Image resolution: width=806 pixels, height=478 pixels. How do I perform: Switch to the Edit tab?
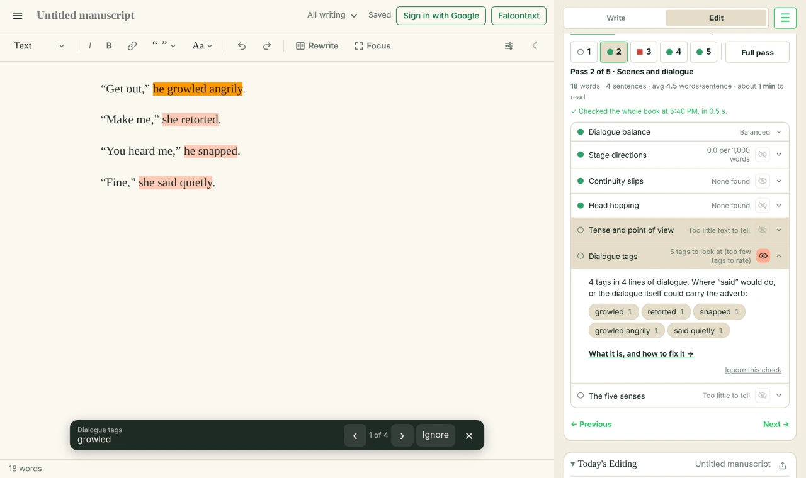[x=716, y=18]
